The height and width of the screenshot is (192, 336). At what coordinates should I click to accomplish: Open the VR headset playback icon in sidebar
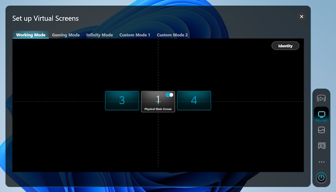(321, 98)
